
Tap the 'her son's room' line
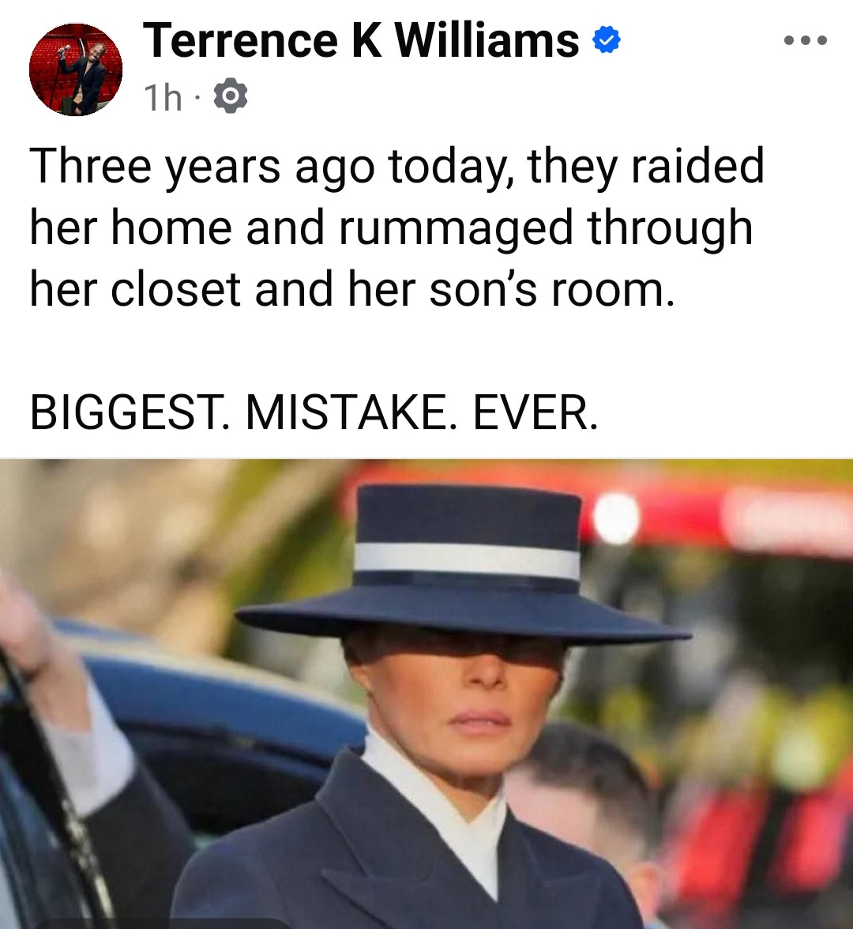click(x=352, y=291)
